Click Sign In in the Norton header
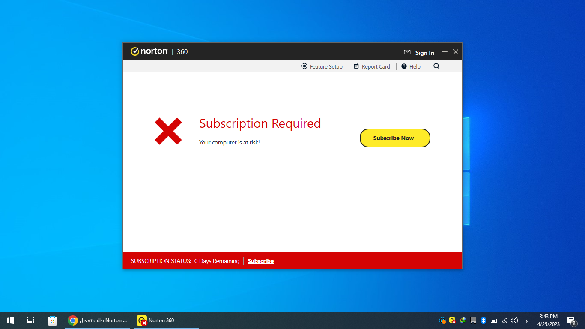The image size is (585, 329). [x=425, y=53]
